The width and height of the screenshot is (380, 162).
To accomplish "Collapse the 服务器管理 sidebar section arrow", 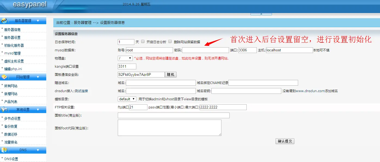I will 38,21.
